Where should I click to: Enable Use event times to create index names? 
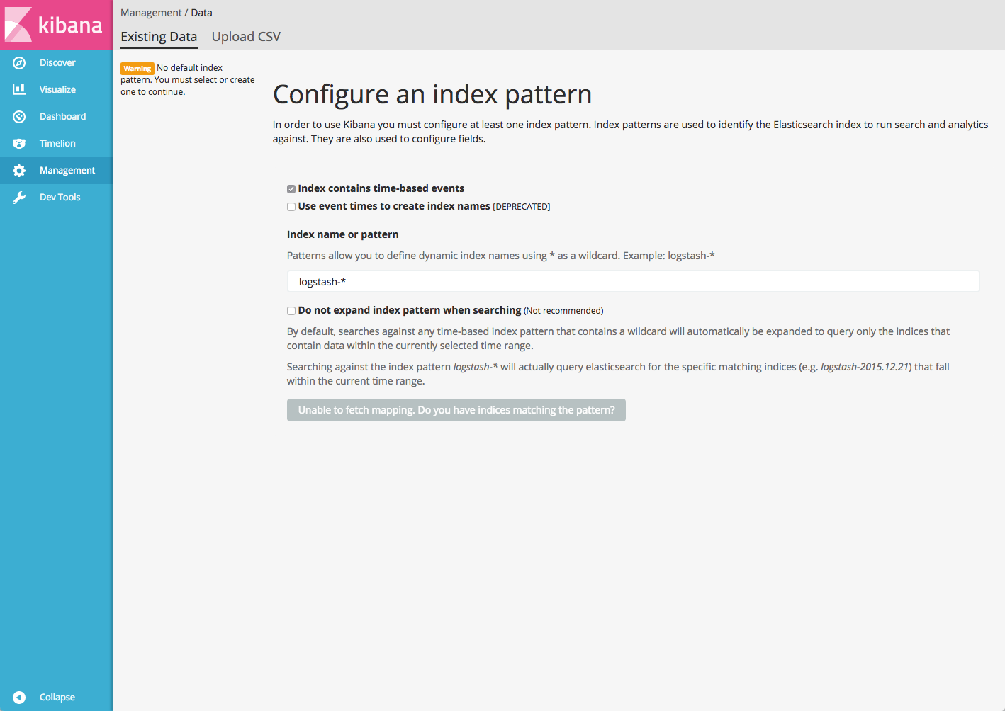(291, 207)
